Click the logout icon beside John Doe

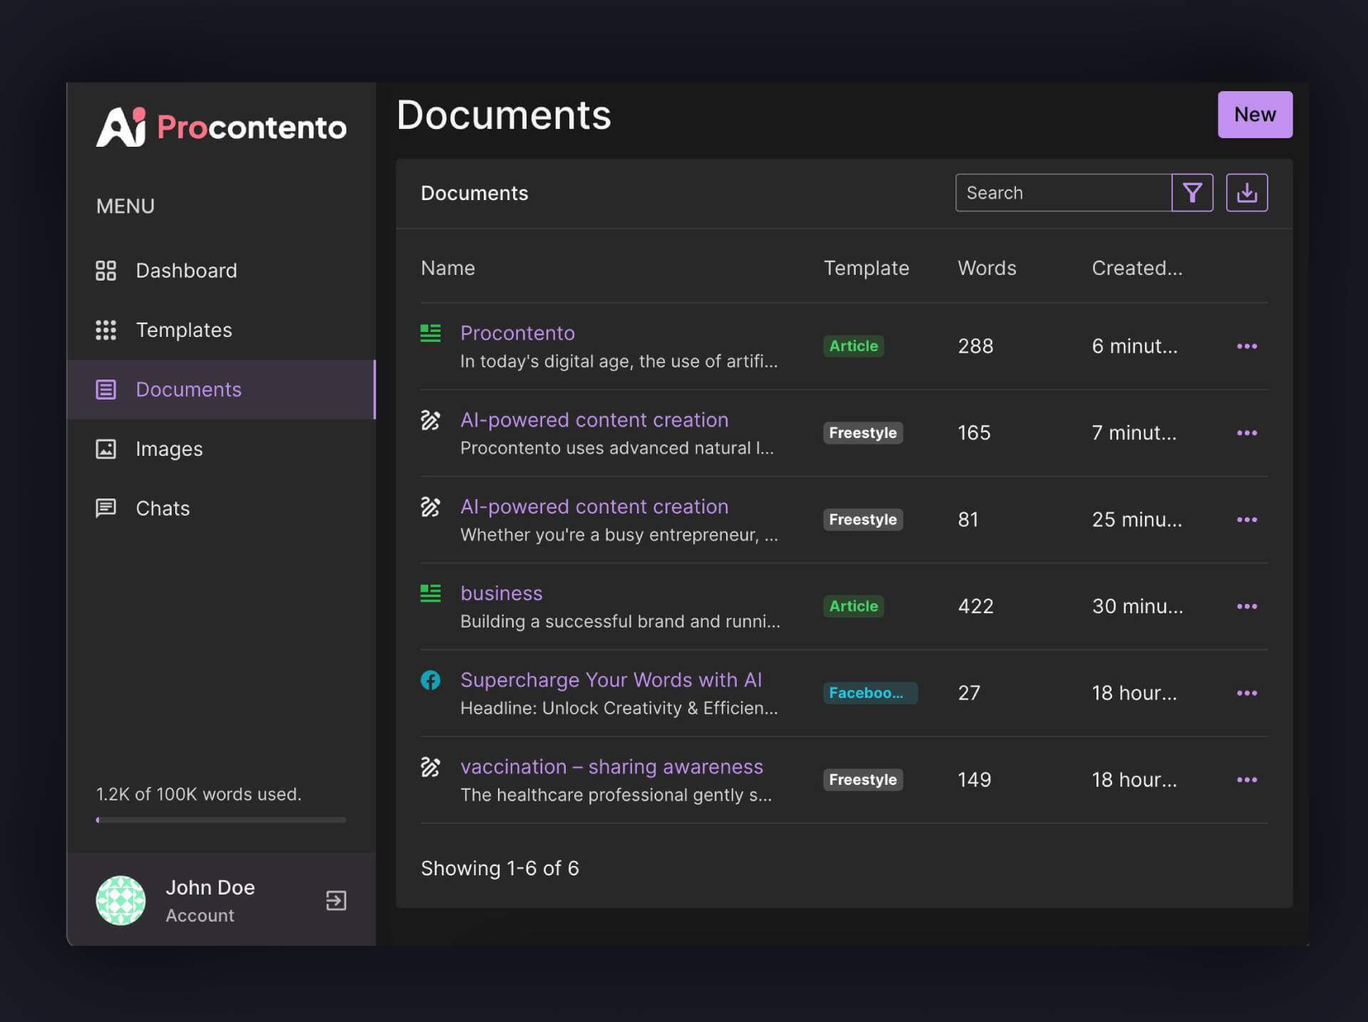click(336, 901)
